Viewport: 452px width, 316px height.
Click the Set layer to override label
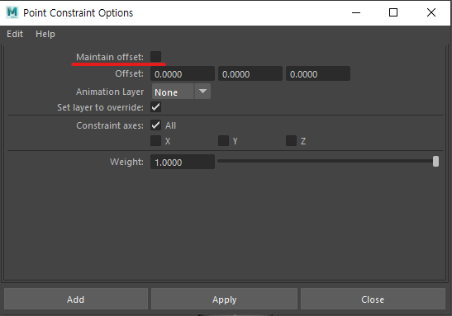[100, 107]
